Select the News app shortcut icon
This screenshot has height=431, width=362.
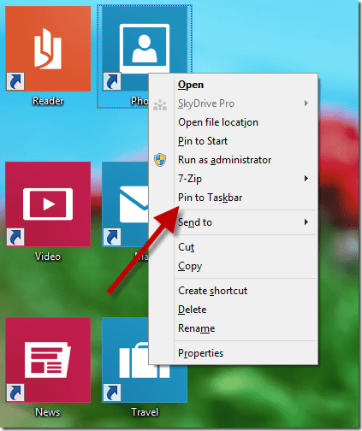[48, 360]
